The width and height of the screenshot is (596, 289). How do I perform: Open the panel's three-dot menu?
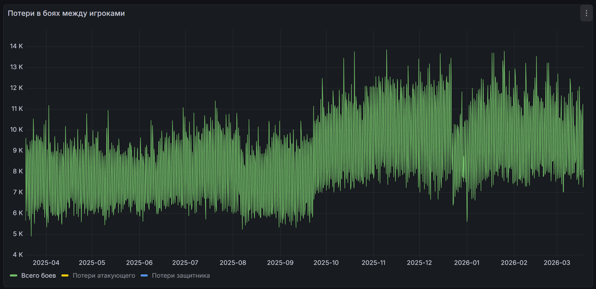(586, 13)
